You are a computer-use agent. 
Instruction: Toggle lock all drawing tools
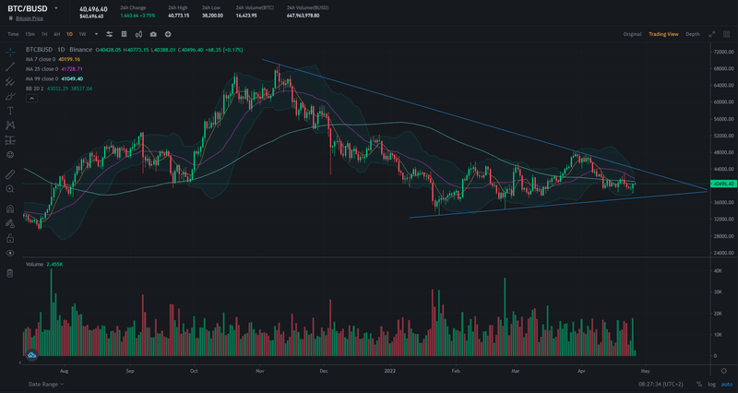pyautogui.click(x=10, y=239)
